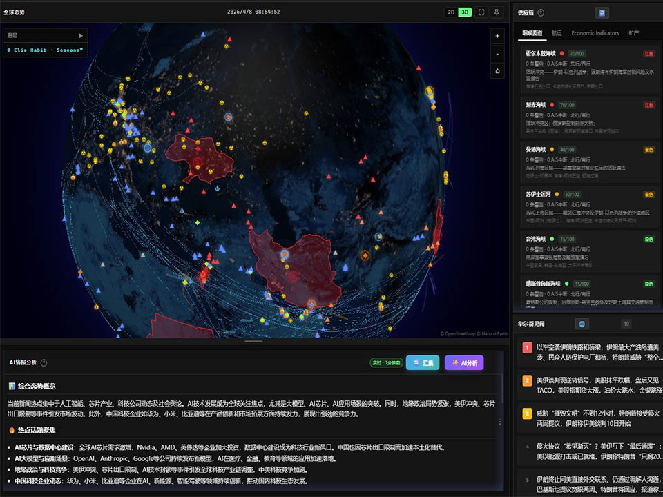Switch the map to 2D mode
Image resolution: width=663 pixels, height=497 pixels.
451,12
